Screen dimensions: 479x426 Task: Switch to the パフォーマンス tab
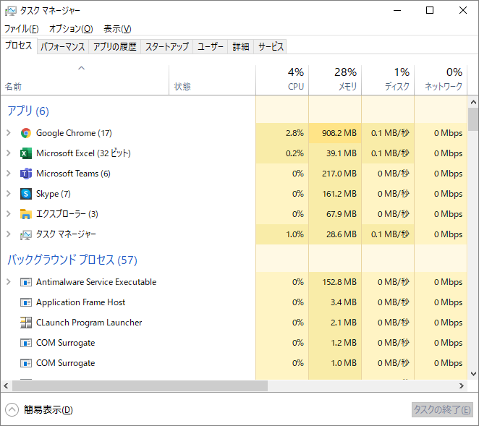pyautogui.click(x=63, y=47)
